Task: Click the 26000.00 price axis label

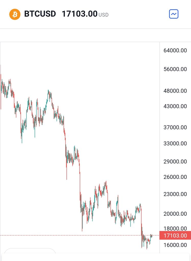Action: (175, 177)
